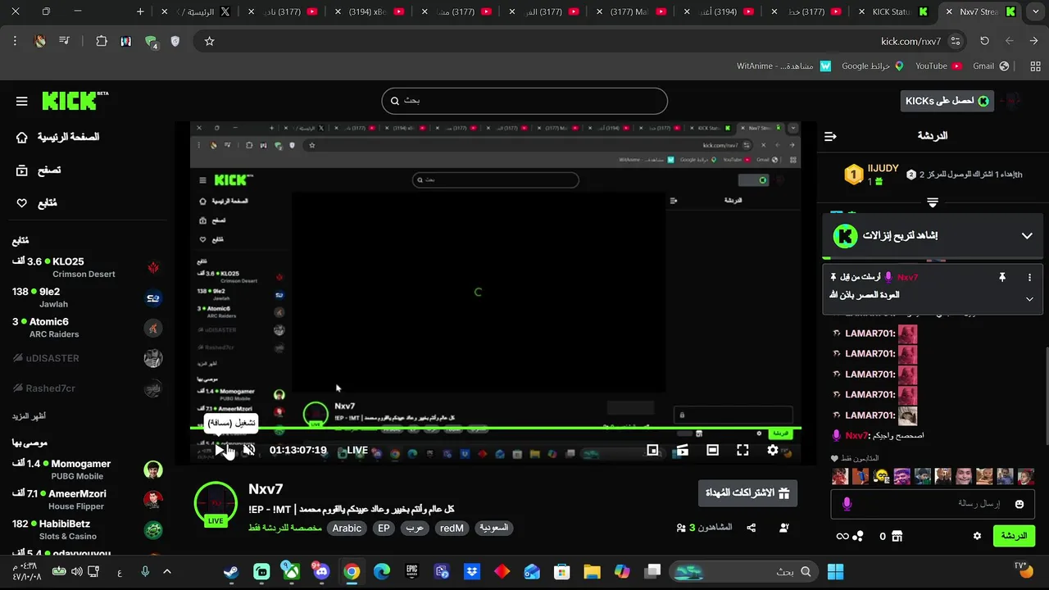The image size is (1049, 590).
Task: Click the infinity points icon
Action: 842,536
